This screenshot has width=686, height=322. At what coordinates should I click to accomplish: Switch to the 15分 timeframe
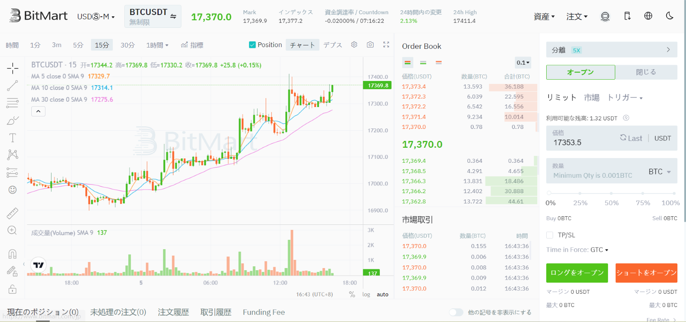102,45
